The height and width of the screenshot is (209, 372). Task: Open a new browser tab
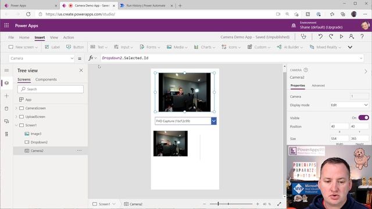point(180,5)
